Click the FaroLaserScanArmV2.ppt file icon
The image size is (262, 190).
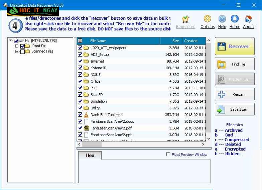(86, 135)
